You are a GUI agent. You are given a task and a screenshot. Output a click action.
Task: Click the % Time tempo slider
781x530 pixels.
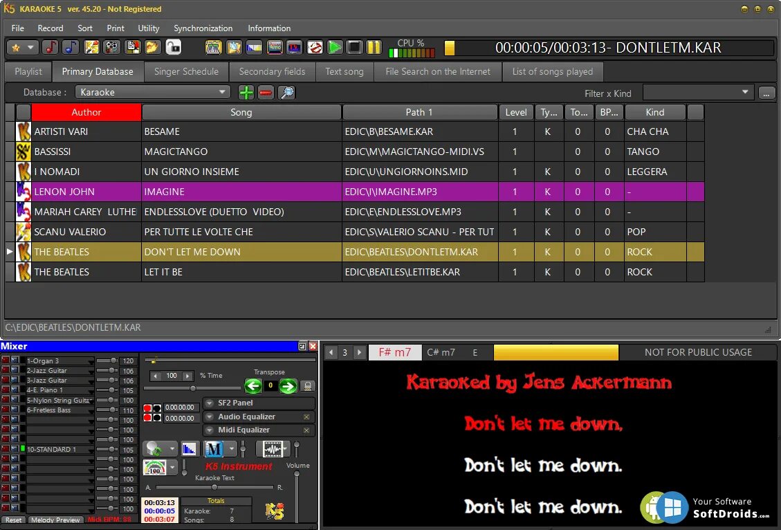192,388
